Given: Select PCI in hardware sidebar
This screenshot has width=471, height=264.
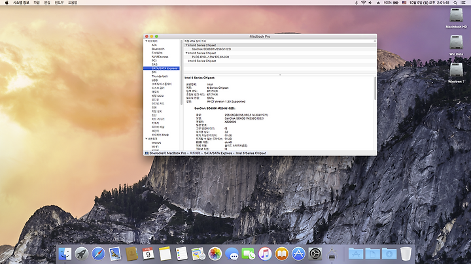Looking at the screenshot, I should point(154,60).
